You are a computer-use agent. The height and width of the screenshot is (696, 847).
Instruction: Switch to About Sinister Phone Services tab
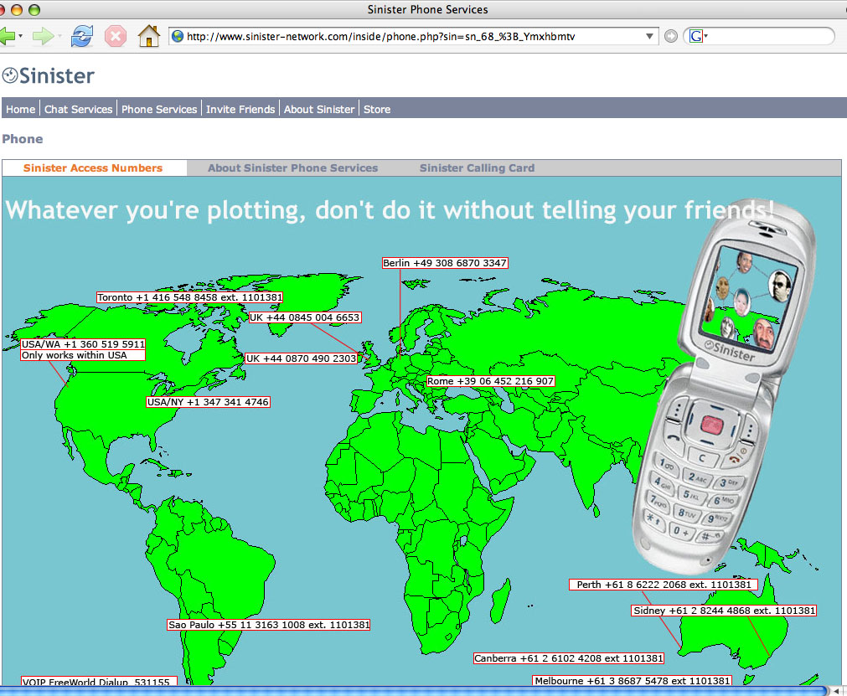[x=292, y=168]
